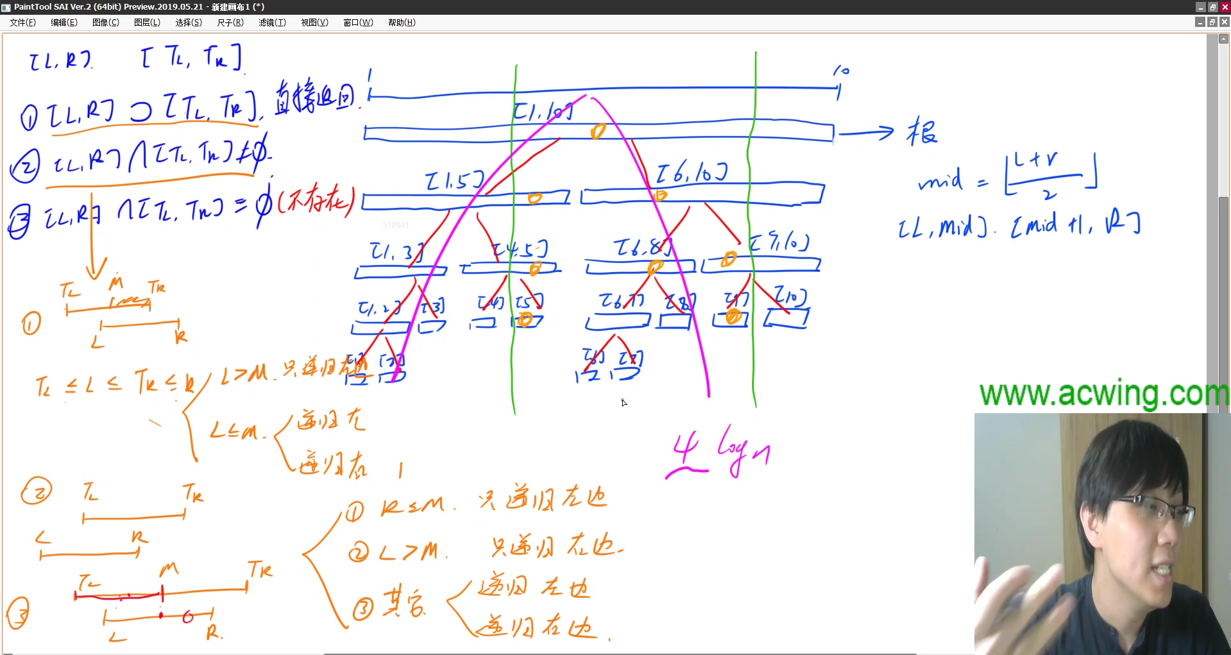The image size is (1231, 655).
Task: Minimize the 新建画布1 canvas document window
Action: tap(1200, 22)
